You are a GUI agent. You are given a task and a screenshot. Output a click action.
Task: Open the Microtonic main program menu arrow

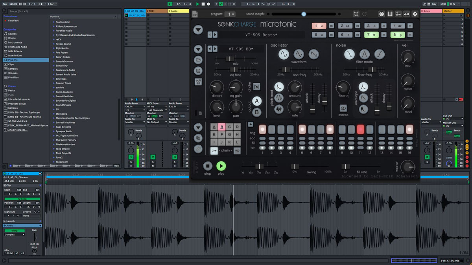[198, 29]
